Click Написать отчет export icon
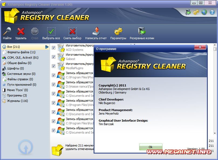Viewport: 218px width, 160px height. point(96,31)
